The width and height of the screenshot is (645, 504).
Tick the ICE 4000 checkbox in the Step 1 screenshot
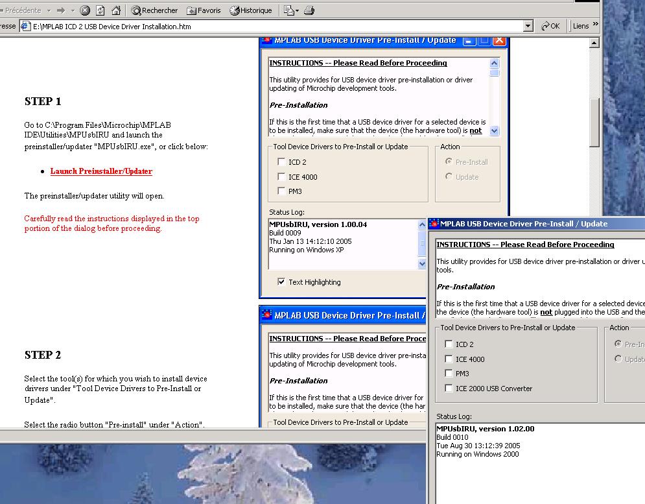pyautogui.click(x=281, y=176)
